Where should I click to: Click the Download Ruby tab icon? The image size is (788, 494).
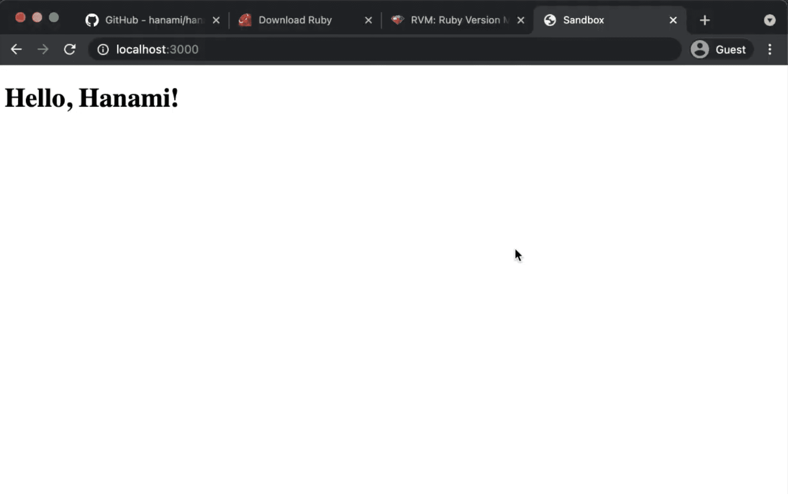pyautogui.click(x=244, y=20)
